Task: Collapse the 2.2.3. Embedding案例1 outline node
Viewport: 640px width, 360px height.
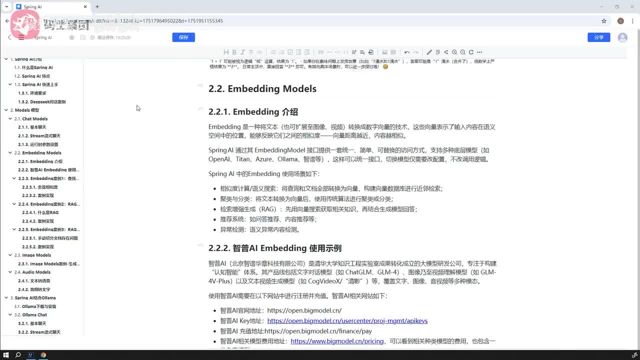Action: point(14,178)
